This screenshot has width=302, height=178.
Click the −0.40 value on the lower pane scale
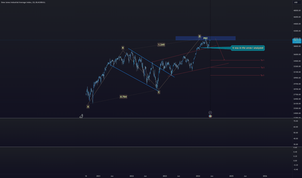[295, 170]
